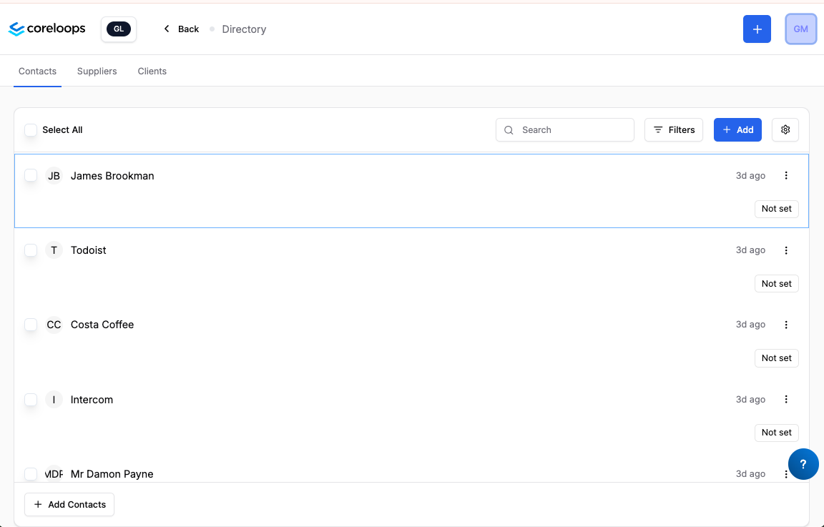The image size is (824, 527).
Task: Open the GL workspace switcher
Action: coord(119,29)
